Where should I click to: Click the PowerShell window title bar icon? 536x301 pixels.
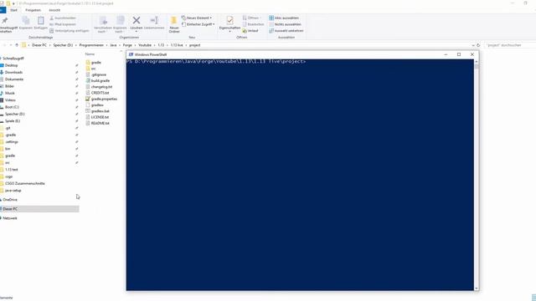pyautogui.click(x=131, y=54)
